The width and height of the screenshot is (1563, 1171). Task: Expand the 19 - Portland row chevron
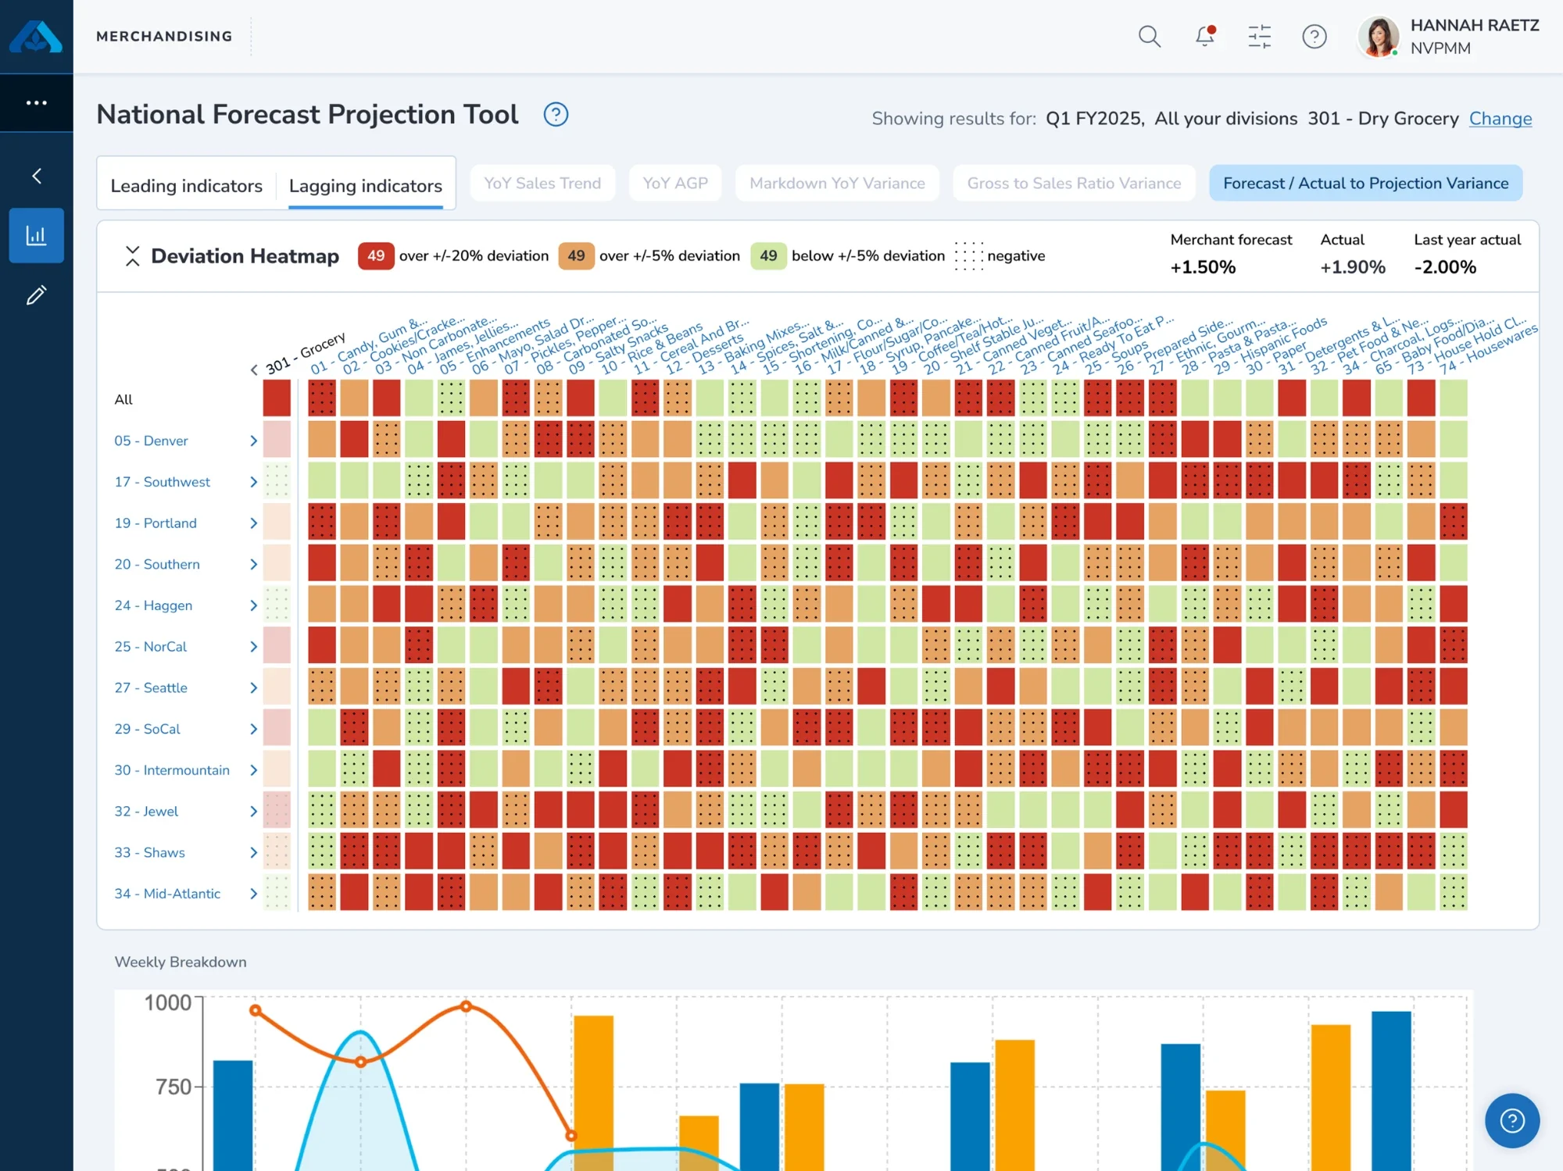[x=253, y=523]
